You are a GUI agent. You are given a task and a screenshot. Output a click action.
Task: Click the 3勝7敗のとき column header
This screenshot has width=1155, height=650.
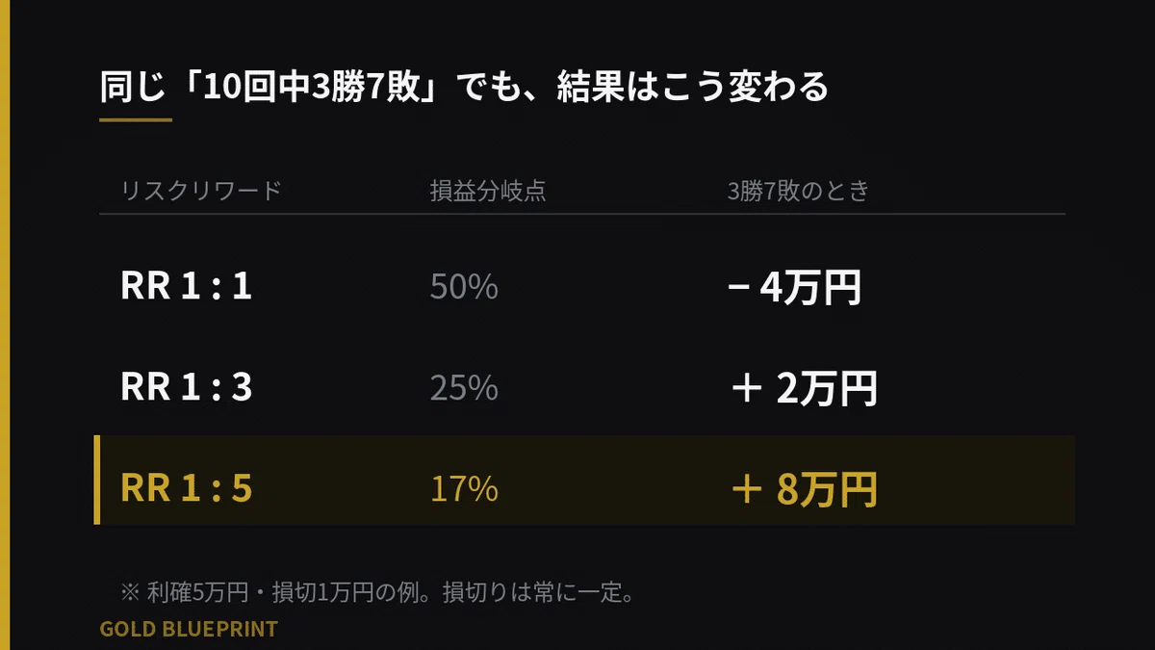(799, 191)
